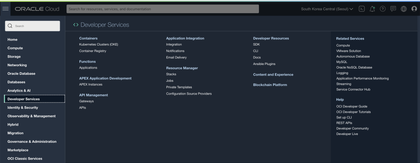The image size is (420, 163).
Task: Open MySQL related service
Action: (x=341, y=62)
